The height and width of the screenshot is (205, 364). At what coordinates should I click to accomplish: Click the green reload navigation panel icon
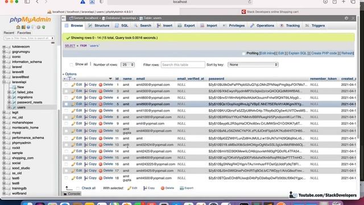[43, 27]
